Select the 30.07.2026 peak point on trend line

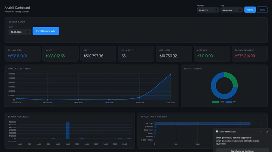(x=170, y=75)
